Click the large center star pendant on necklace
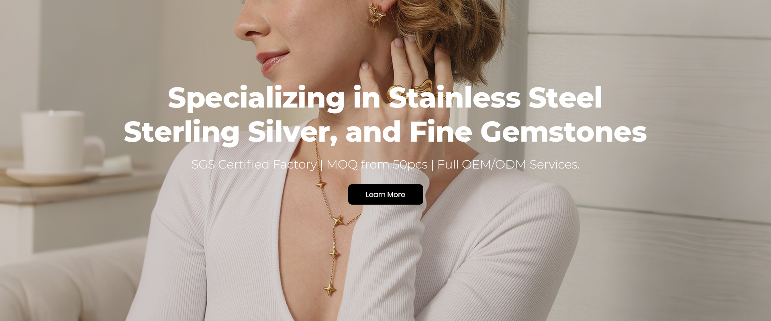771x321 pixels. [337, 220]
